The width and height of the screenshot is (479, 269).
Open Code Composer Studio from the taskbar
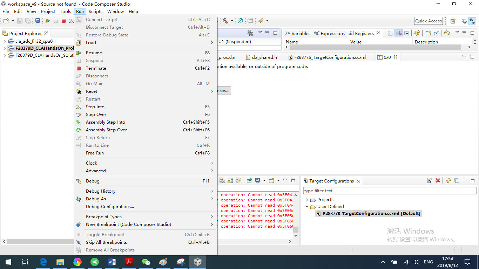click(197, 262)
